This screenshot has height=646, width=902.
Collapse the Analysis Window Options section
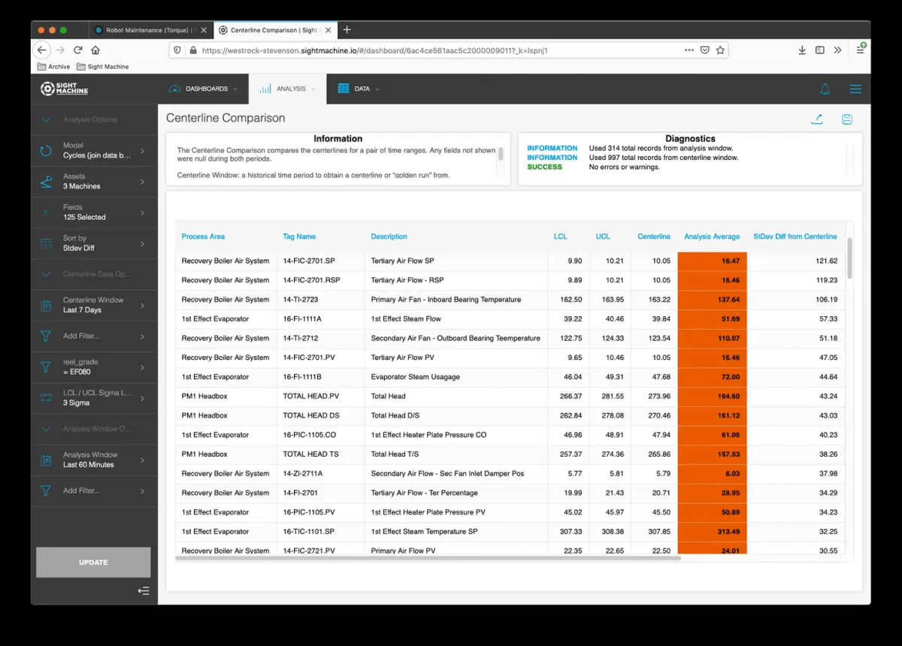[x=94, y=429]
